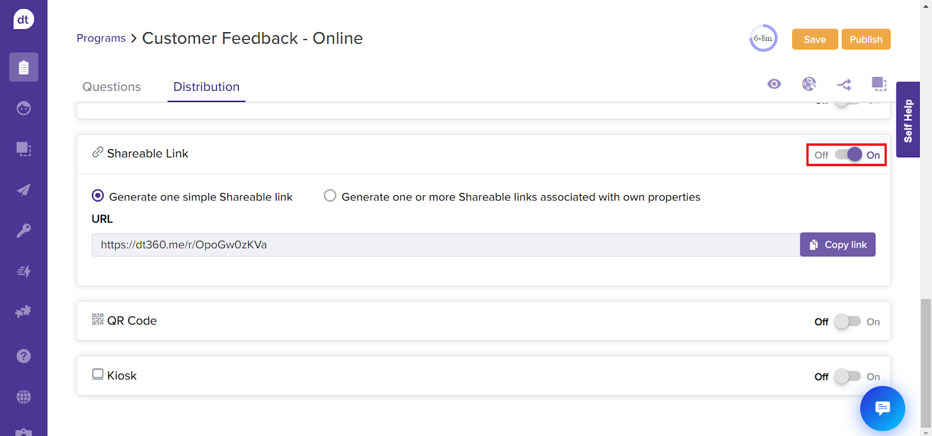Turn on the Kiosk toggle
The image size is (932, 436).
[847, 377]
